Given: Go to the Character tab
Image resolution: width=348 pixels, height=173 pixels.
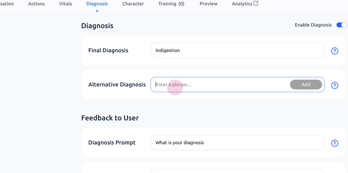Looking at the screenshot, I should click(133, 4).
